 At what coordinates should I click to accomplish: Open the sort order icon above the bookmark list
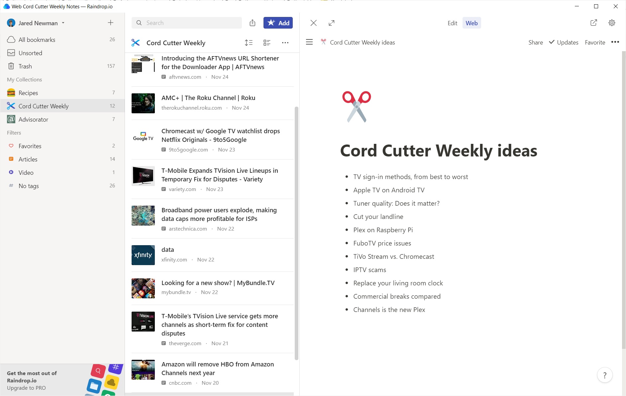(249, 43)
